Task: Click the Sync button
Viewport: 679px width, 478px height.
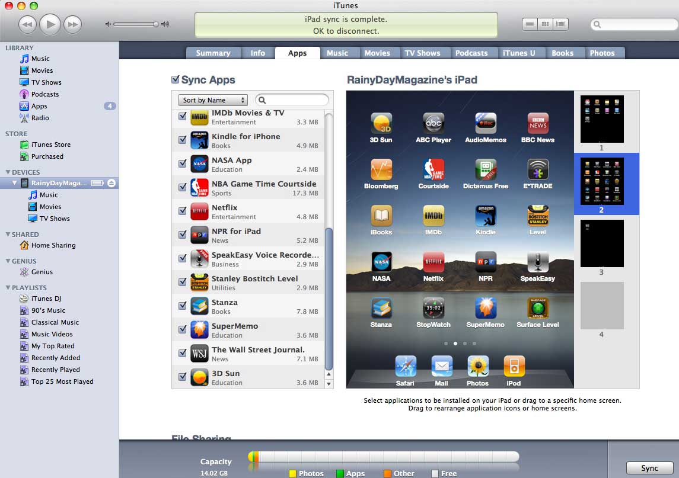Action: [x=649, y=468]
